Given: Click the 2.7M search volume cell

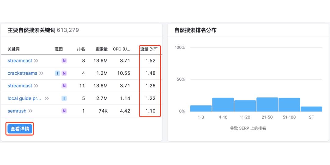Looking at the screenshot, I should [x=102, y=98].
